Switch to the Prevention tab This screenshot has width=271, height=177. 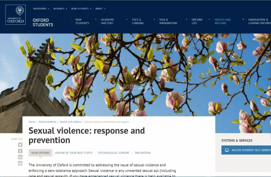click(143, 153)
